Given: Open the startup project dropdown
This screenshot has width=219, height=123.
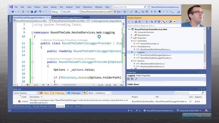Looking at the screenshot, I should (x=97, y=12).
